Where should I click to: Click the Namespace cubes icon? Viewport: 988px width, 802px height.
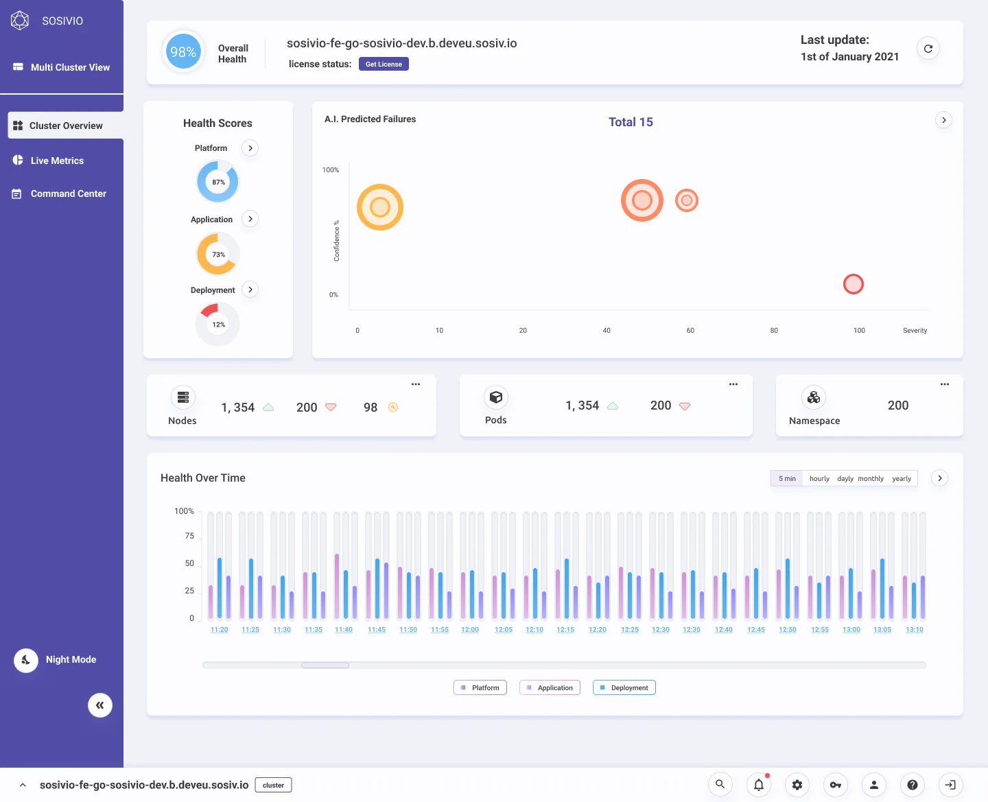(814, 397)
